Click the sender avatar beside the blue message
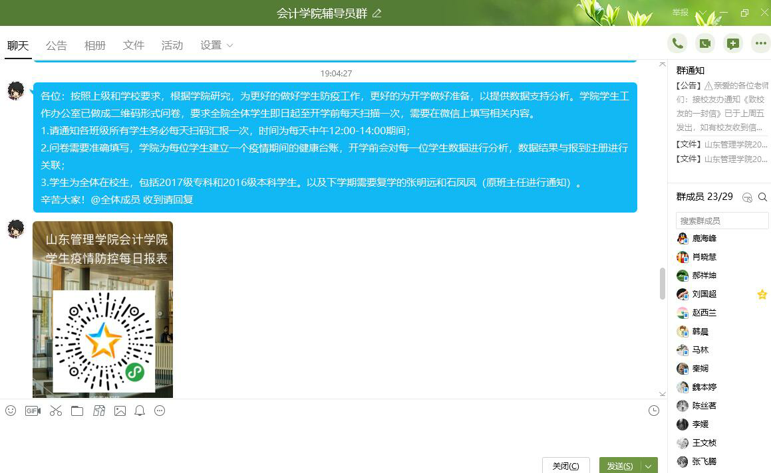The width and height of the screenshot is (771, 473). (16, 92)
